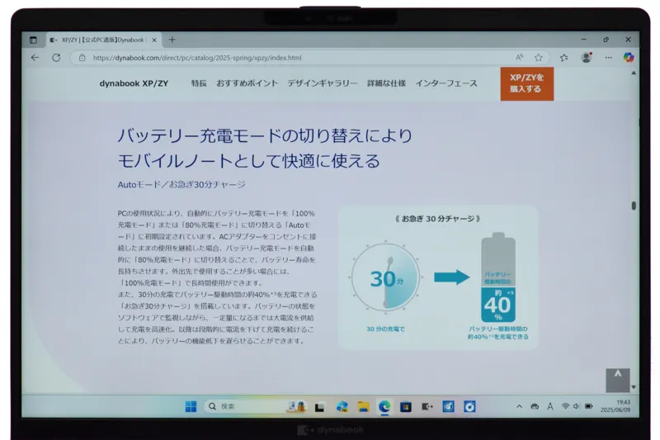Viewport: 660px width, 440px height.
Task: Go back to previous page
Action: pos(35,58)
